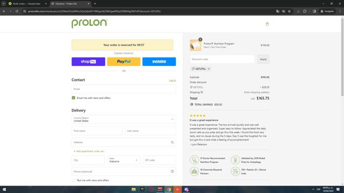
Task: Focus the Email input field
Action: (124, 89)
